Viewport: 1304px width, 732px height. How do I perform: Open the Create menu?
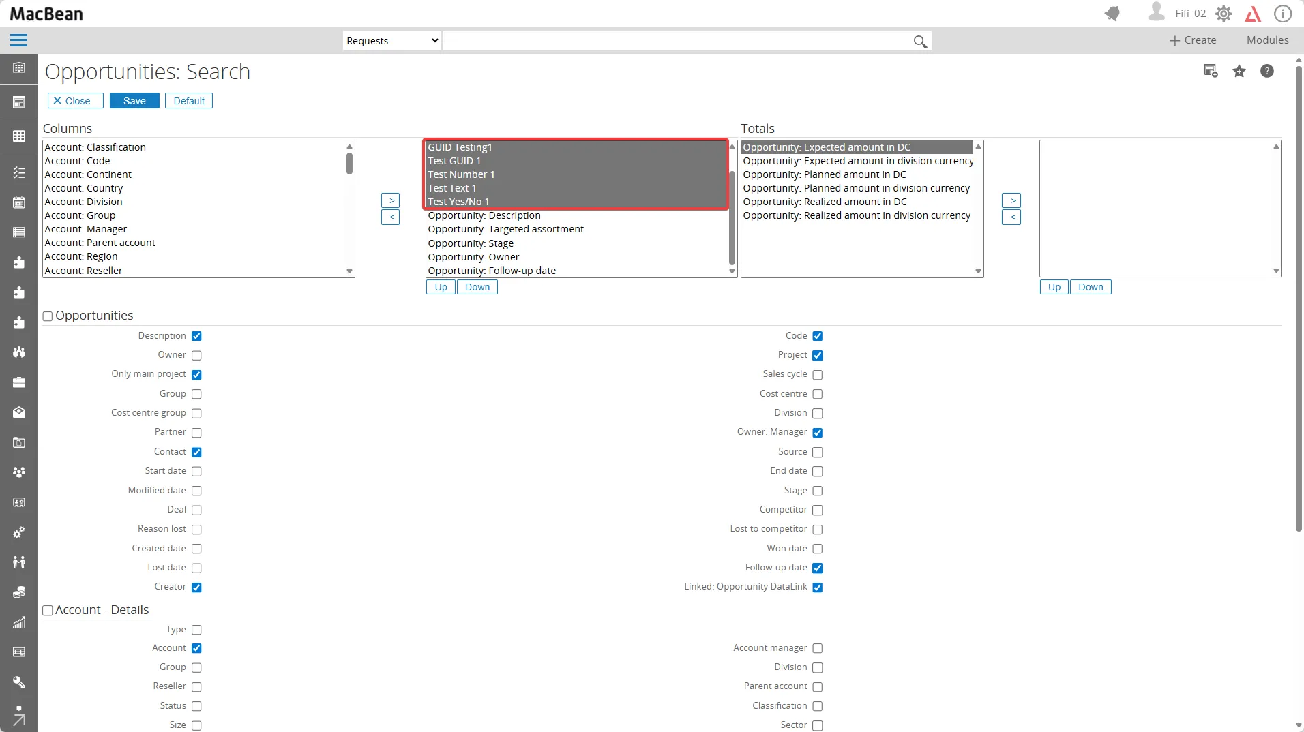[x=1193, y=40]
